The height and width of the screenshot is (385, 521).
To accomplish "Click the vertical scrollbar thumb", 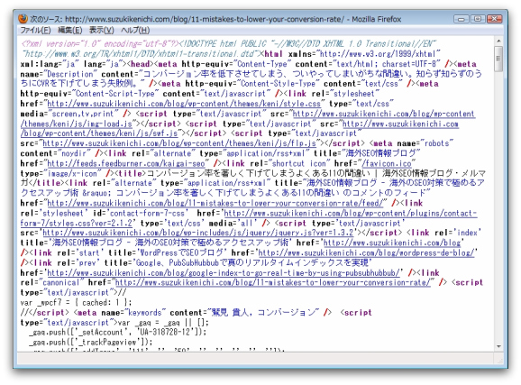I will [498, 59].
